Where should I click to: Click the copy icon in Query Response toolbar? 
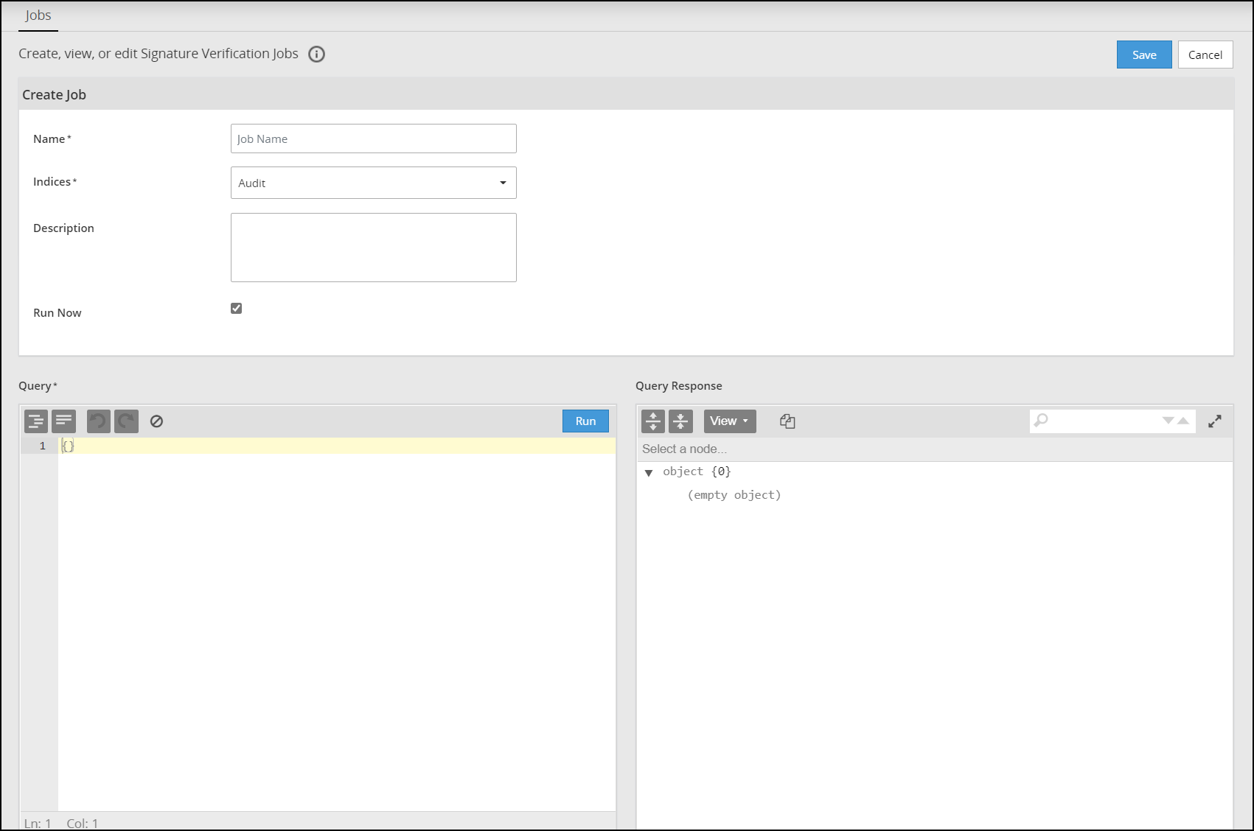[787, 421]
